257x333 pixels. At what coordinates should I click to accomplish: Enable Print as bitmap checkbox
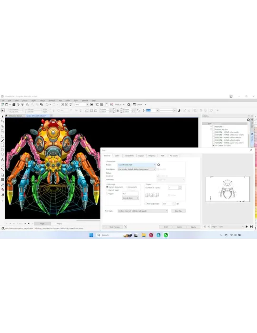[x=145, y=204]
